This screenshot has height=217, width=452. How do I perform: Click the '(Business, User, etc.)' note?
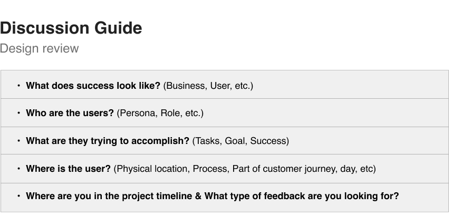point(208,86)
